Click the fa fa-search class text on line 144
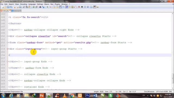Image resolution: width=174 pixels, height=98 pixels. point(31,17)
